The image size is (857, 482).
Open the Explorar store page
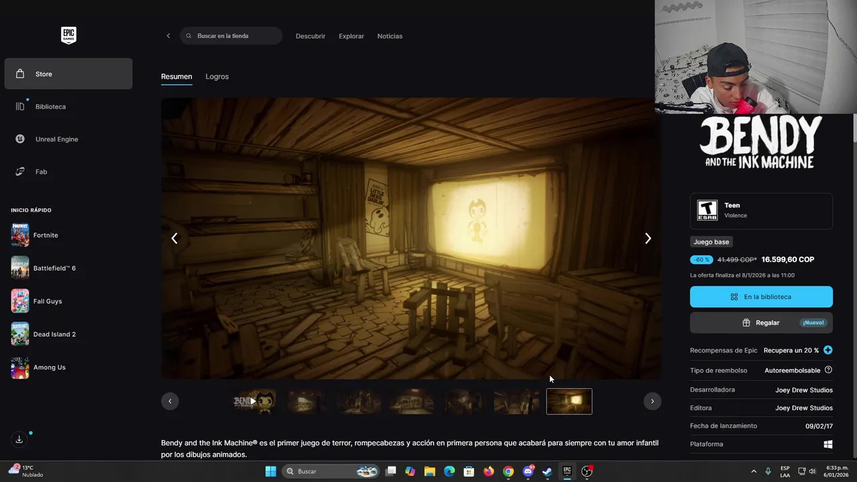[x=352, y=36]
